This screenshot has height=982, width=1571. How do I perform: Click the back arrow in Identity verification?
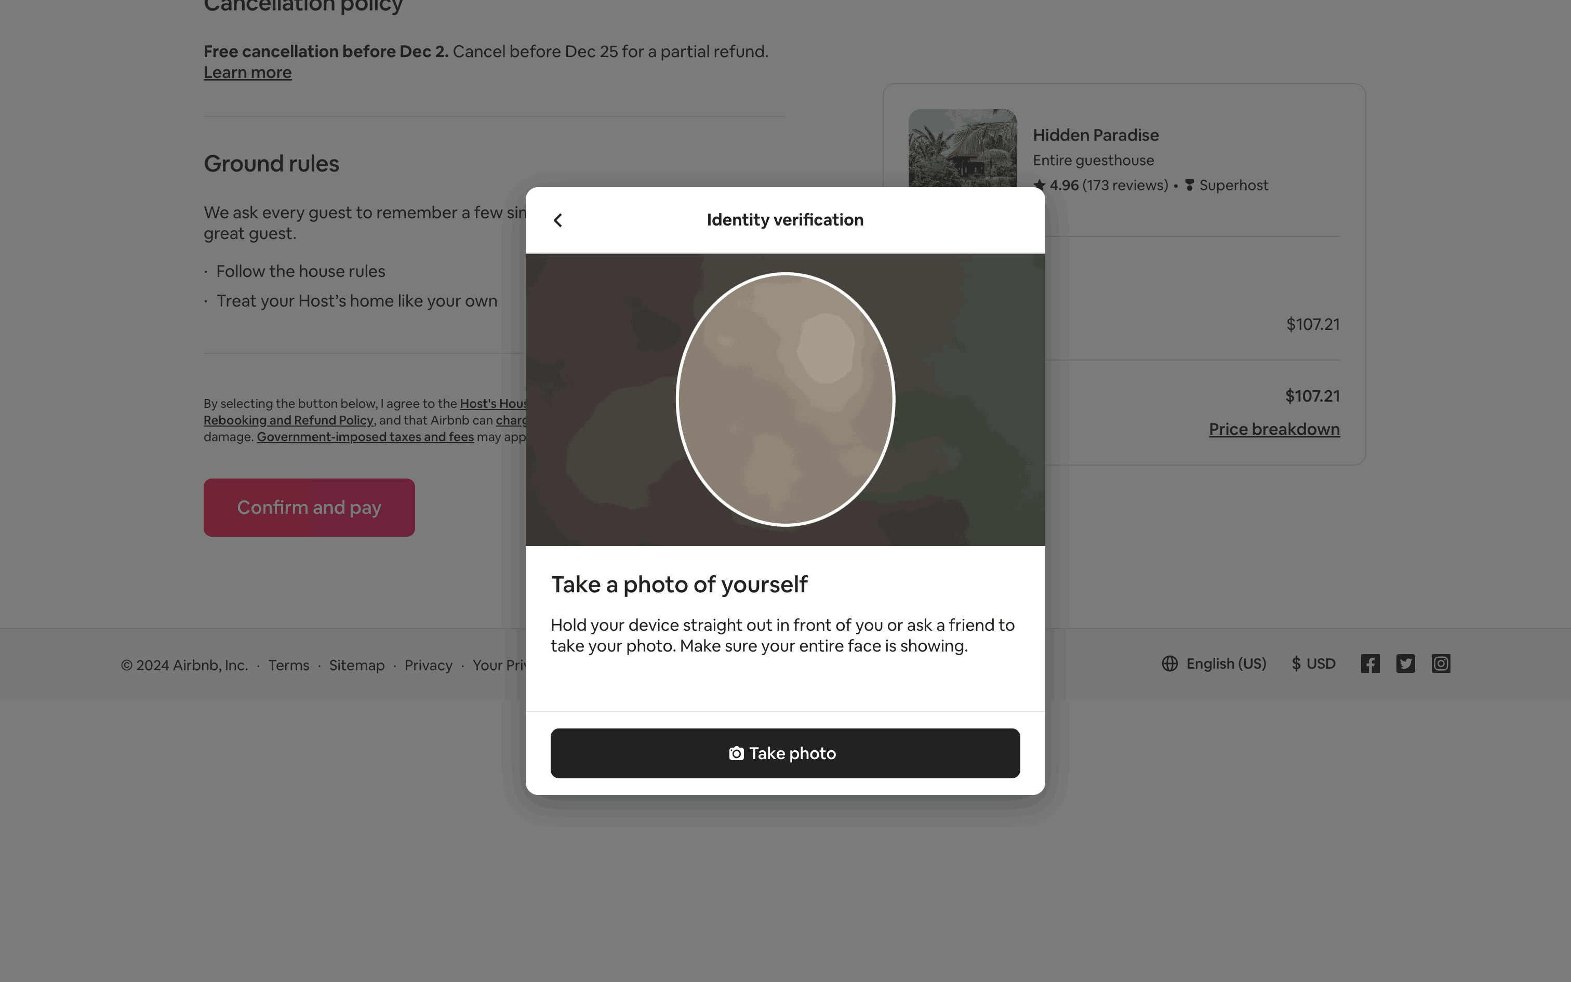557,220
